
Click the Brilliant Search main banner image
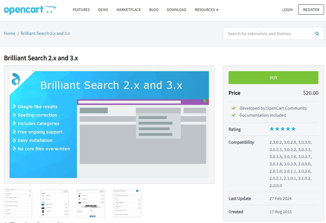(109, 125)
